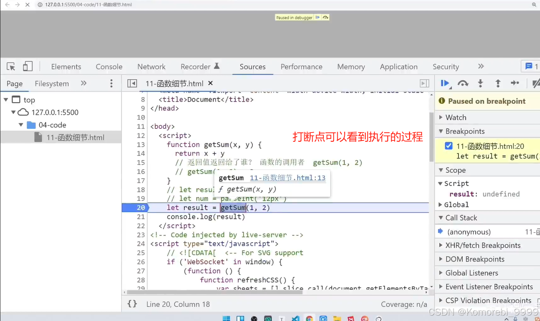Viewport: 540px width, 321px height.
Task: Activate the inspect element picker icon
Action: click(x=11, y=67)
